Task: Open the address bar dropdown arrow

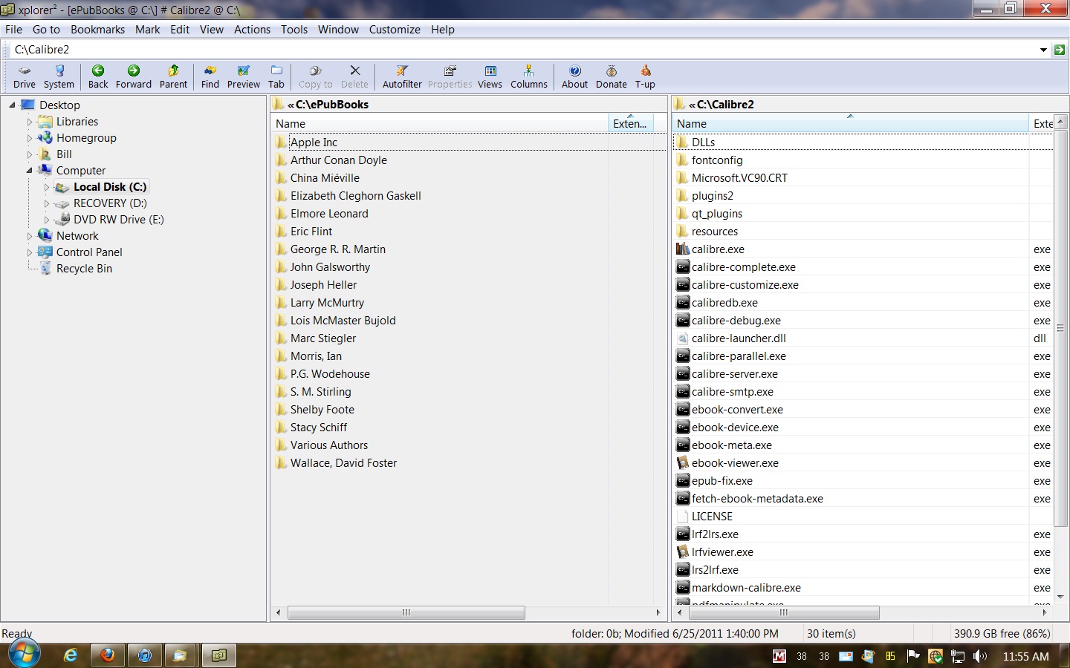Action: point(1043,50)
